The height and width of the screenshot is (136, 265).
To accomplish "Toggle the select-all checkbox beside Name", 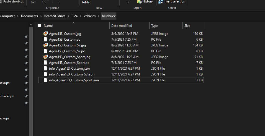I will tap(39, 26).
